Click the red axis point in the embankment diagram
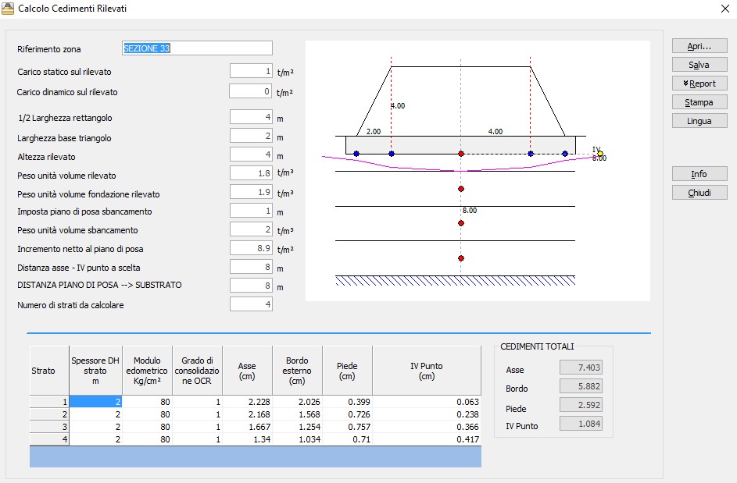The height and width of the screenshot is (483, 737). [x=461, y=154]
